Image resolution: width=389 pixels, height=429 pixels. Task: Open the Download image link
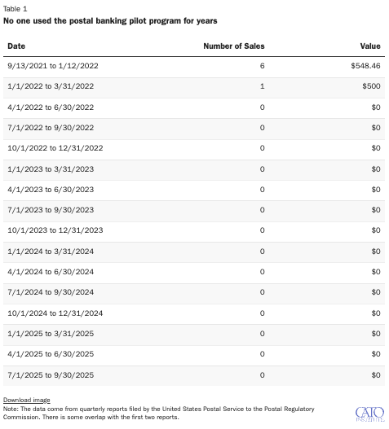point(27,401)
